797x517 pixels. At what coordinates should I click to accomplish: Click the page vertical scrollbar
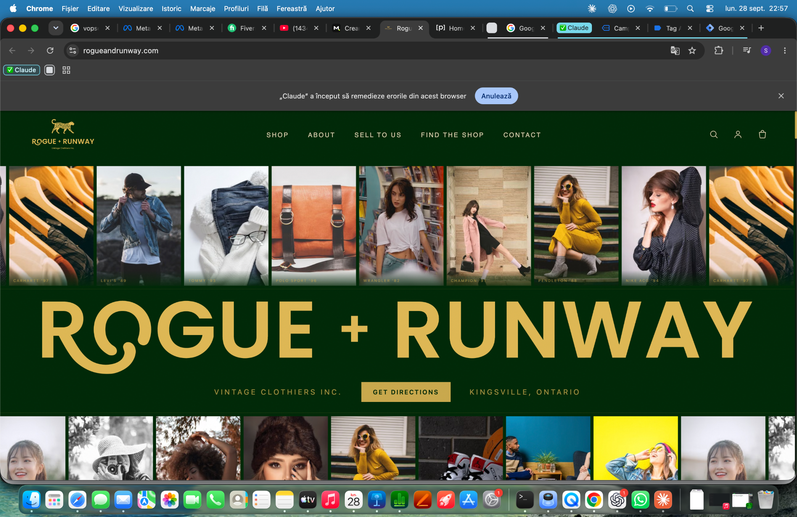(x=795, y=126)
